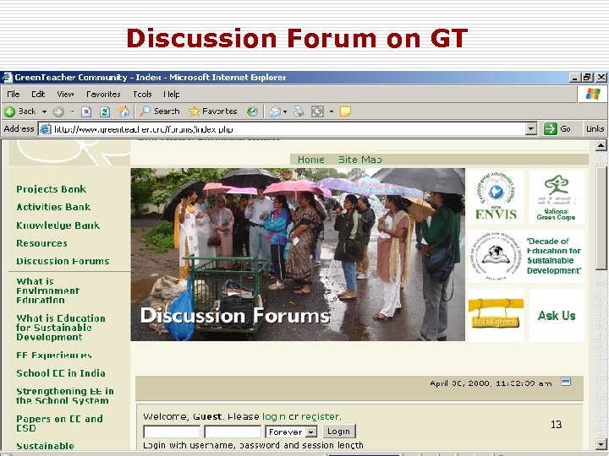This screenshot has width=609, height=456.
Task: Click the Print icon in toolbar
Action: point(299,111)
